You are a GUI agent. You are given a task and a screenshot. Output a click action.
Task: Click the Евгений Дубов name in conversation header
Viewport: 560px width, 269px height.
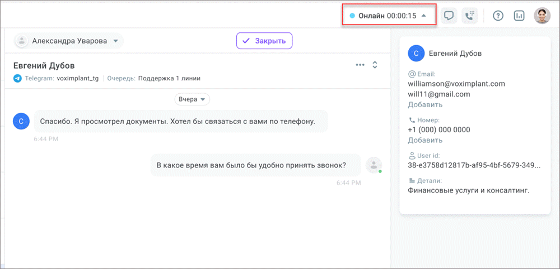tap(44, 65)
